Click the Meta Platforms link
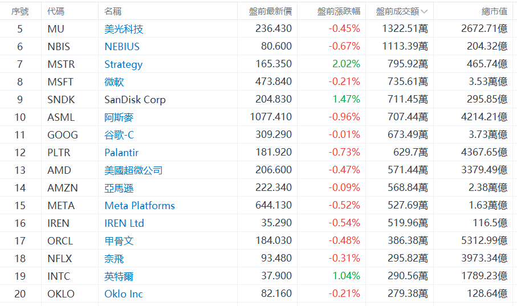 (x=140, y=206)
